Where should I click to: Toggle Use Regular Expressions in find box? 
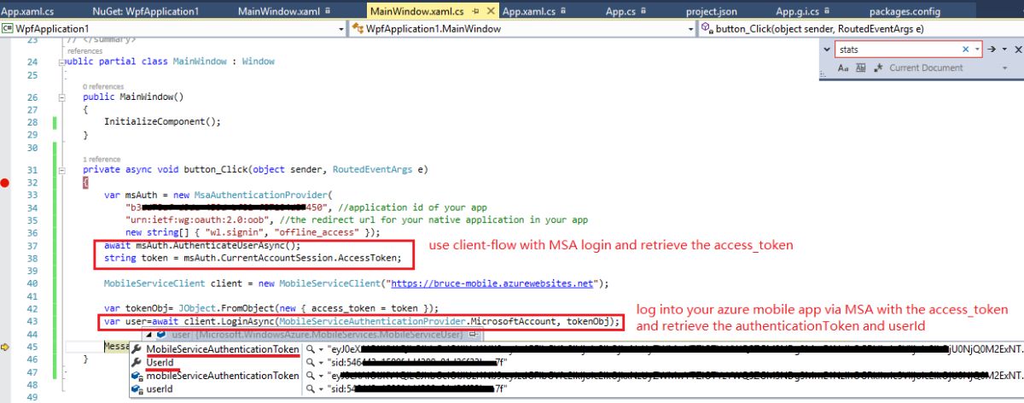(876, 68)
